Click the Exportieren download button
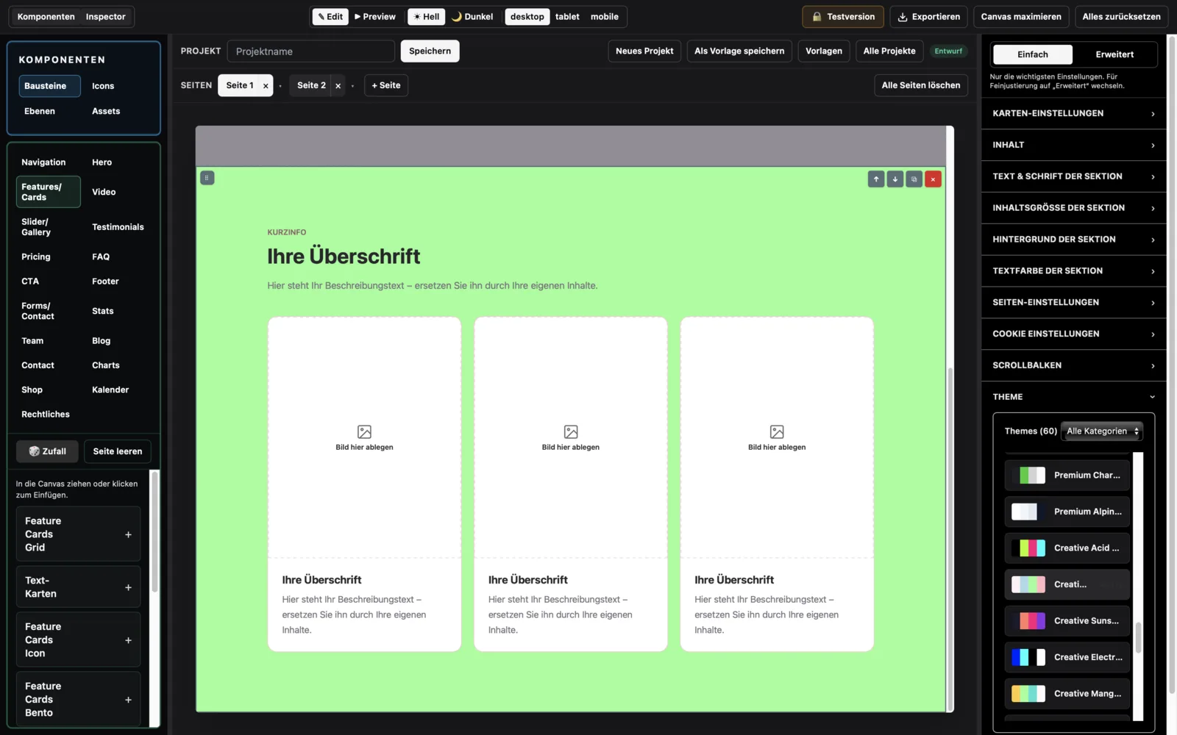 pos(928,17)
